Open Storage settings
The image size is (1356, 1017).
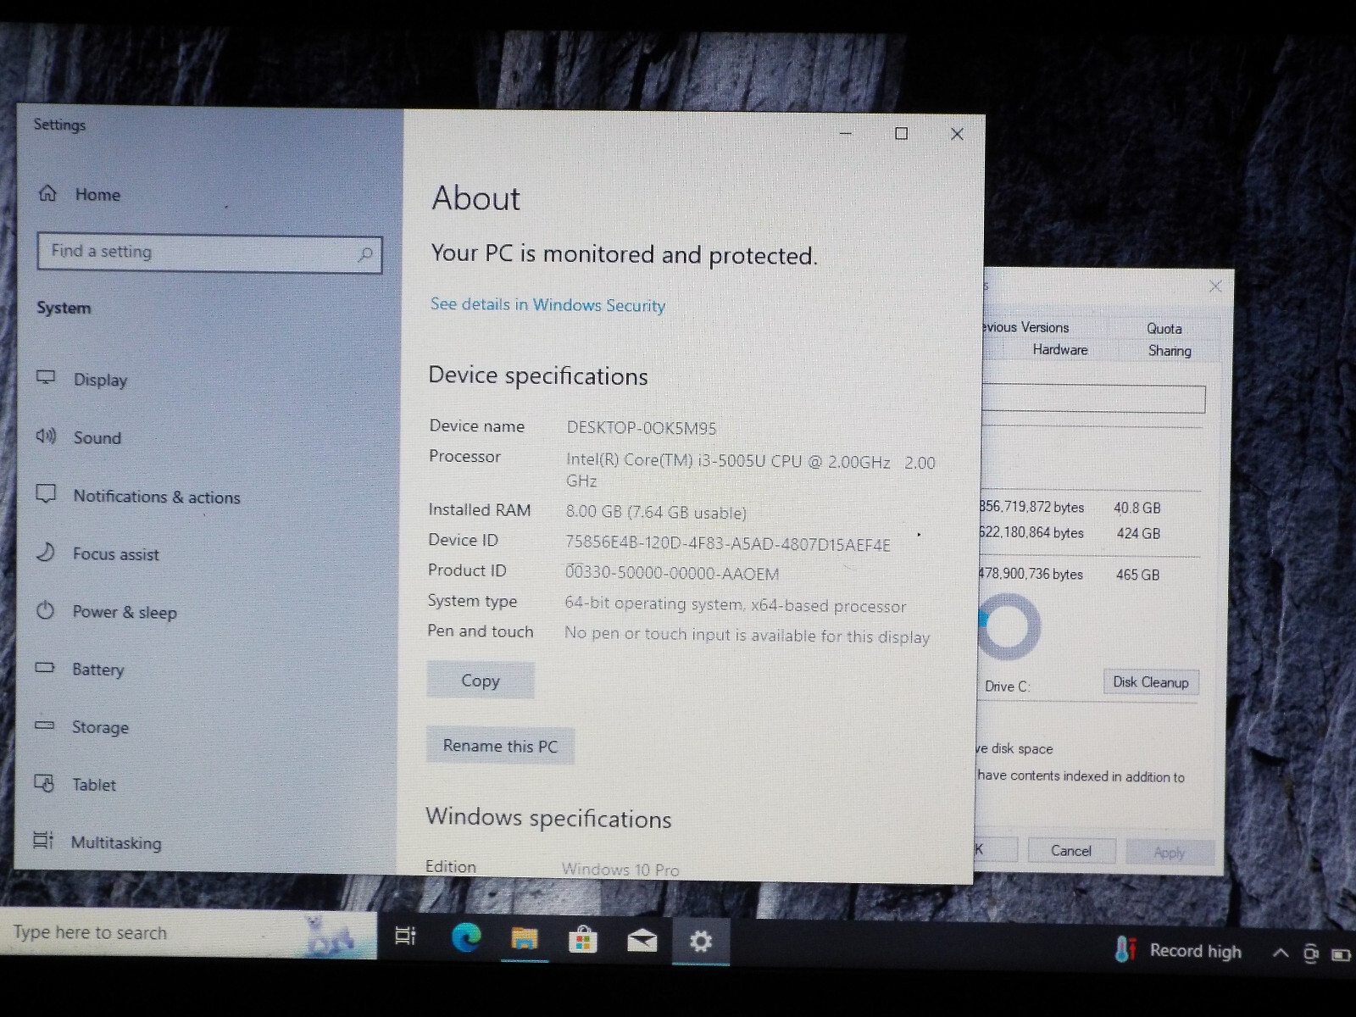click(x=82, y=726)
